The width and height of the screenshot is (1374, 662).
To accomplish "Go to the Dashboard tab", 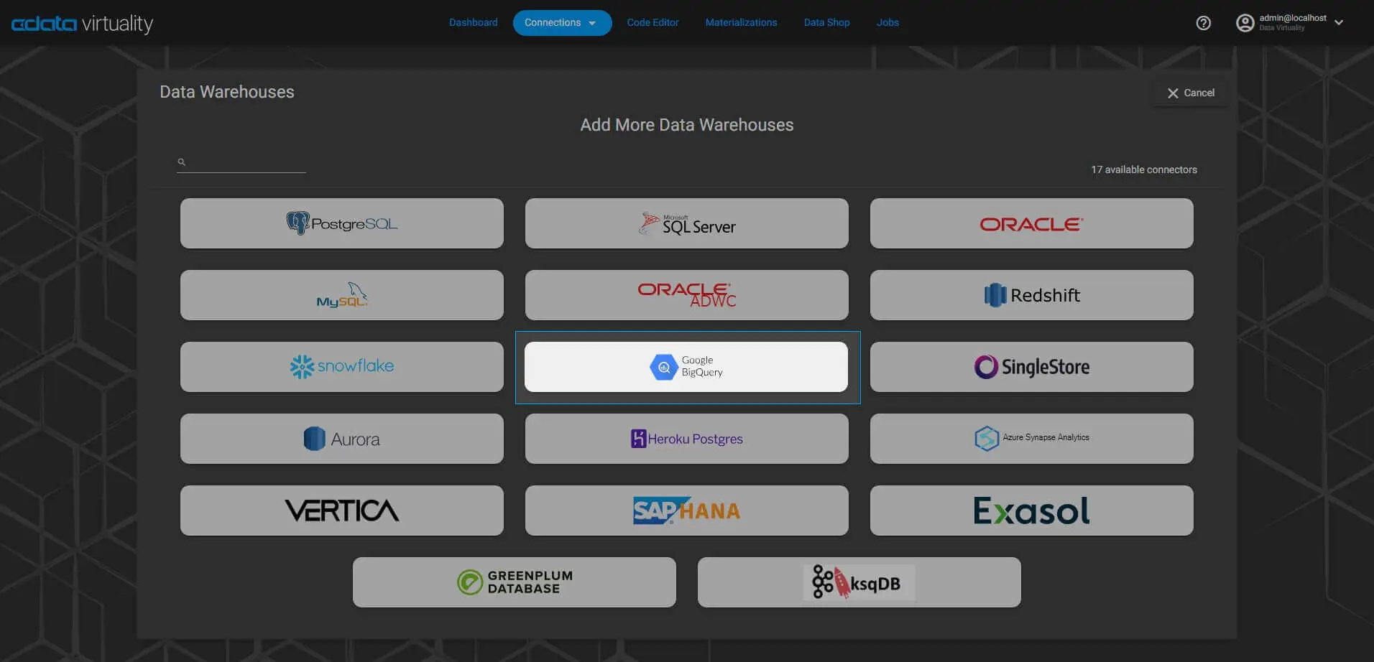I will [x=474, y=23].
